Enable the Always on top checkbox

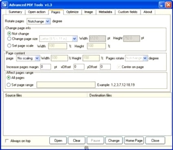(7, 141)
